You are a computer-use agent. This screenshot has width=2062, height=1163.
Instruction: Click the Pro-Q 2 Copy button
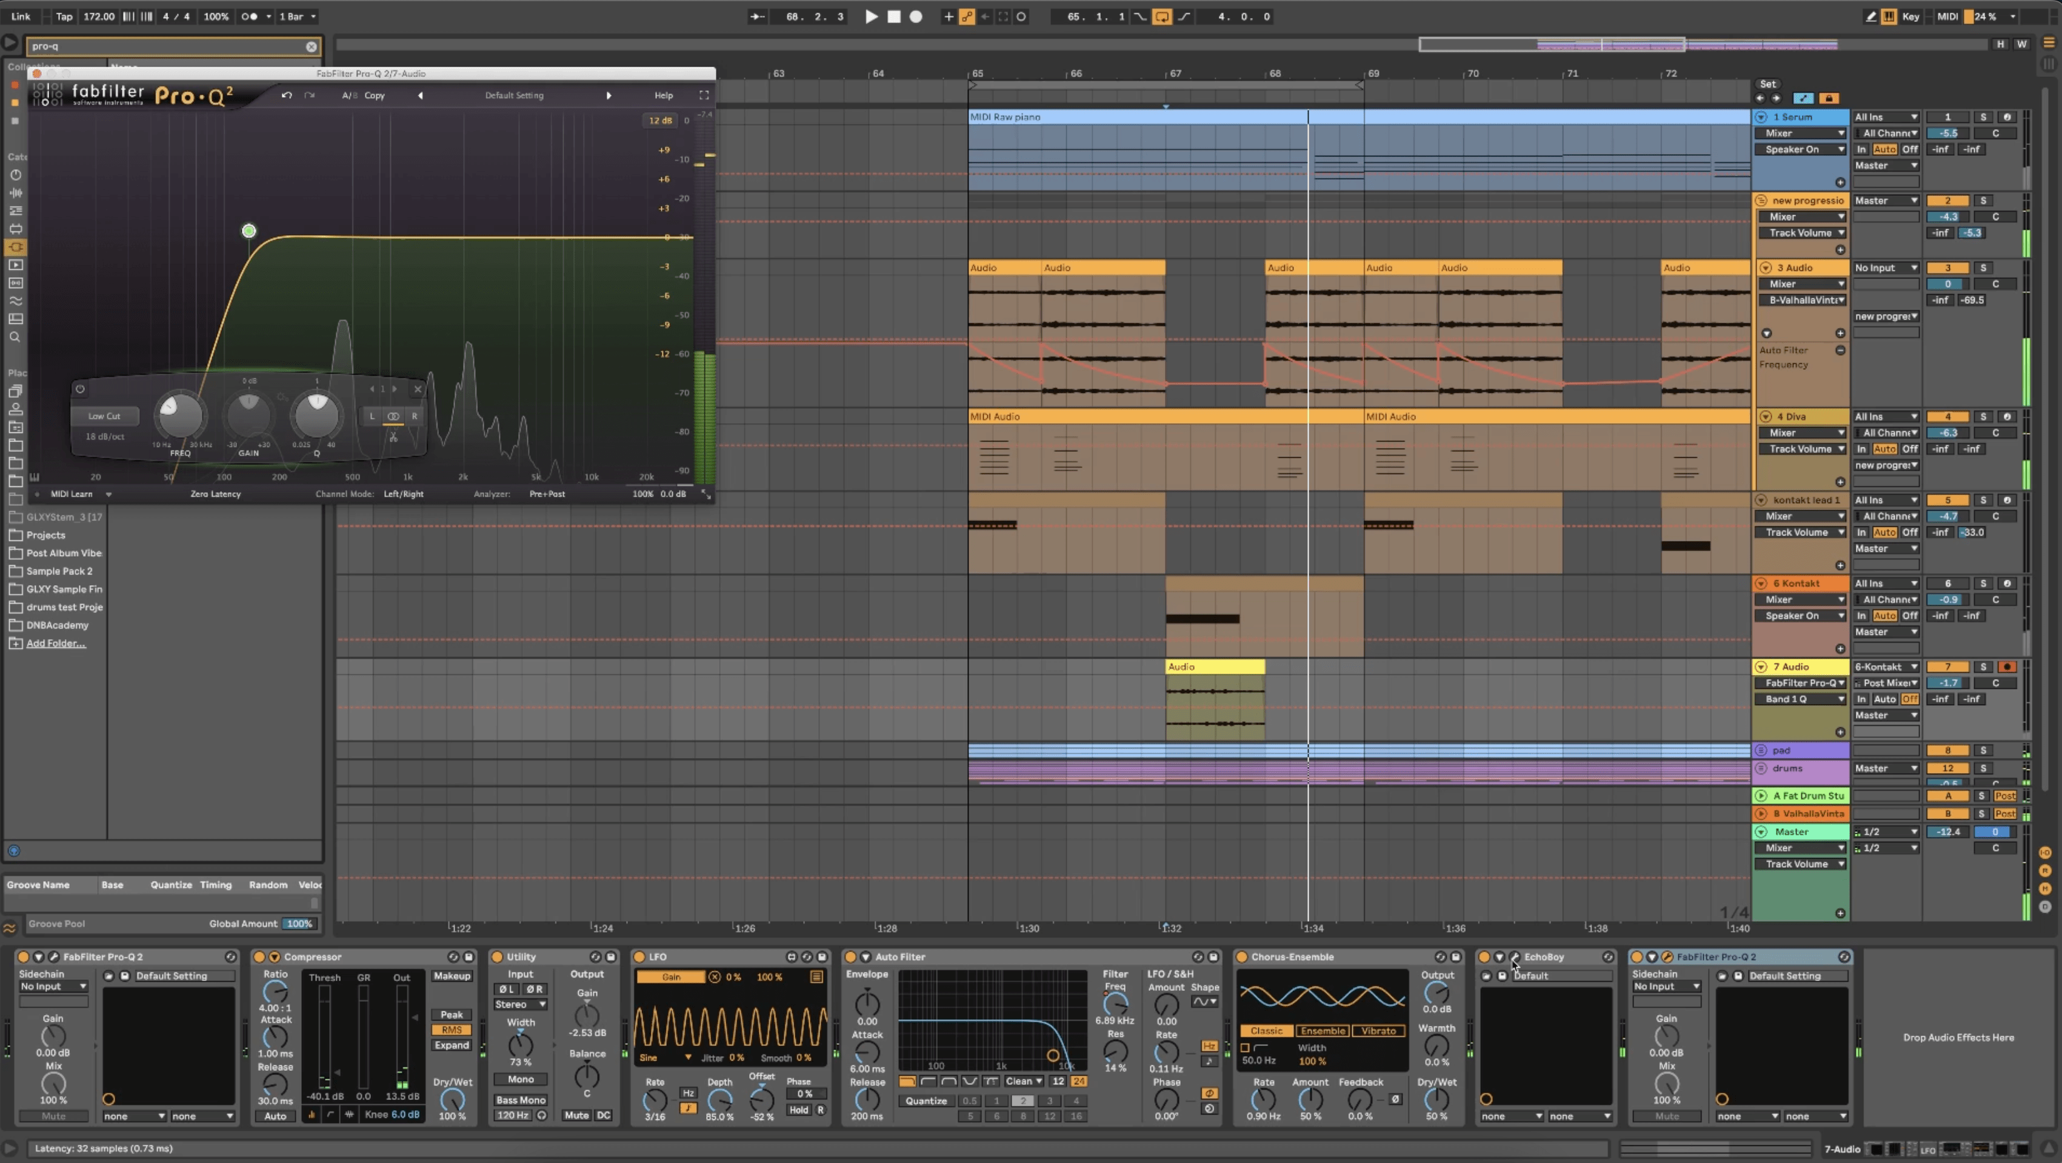point(375,95)
